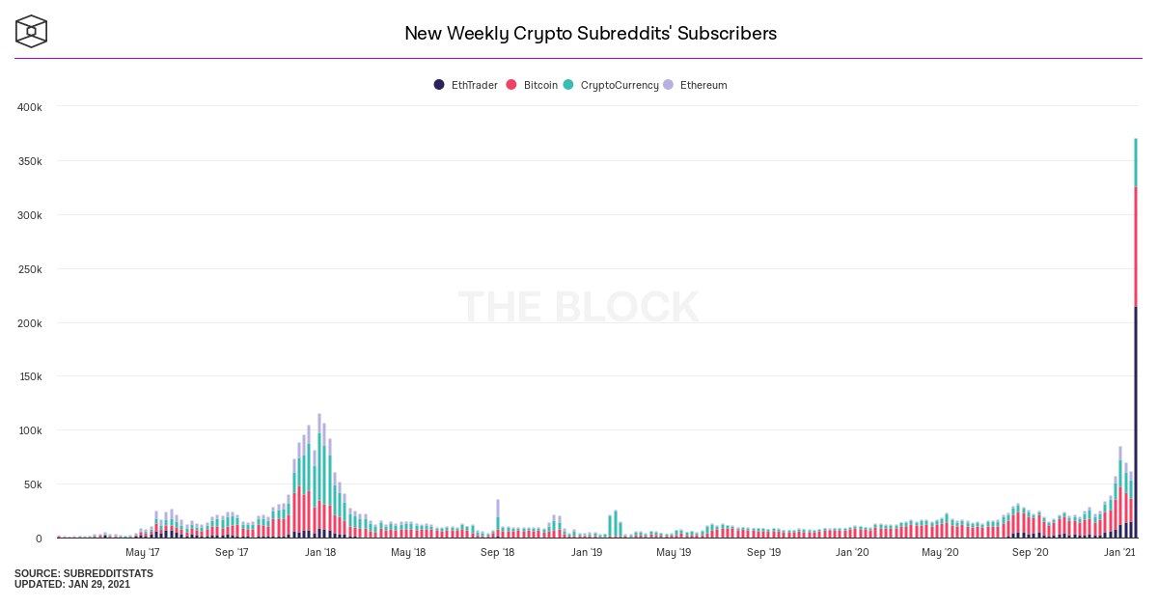Screen dimensions: 1158x608
Task: Hide the CryptoCurrency legend label
Action: 620,85
